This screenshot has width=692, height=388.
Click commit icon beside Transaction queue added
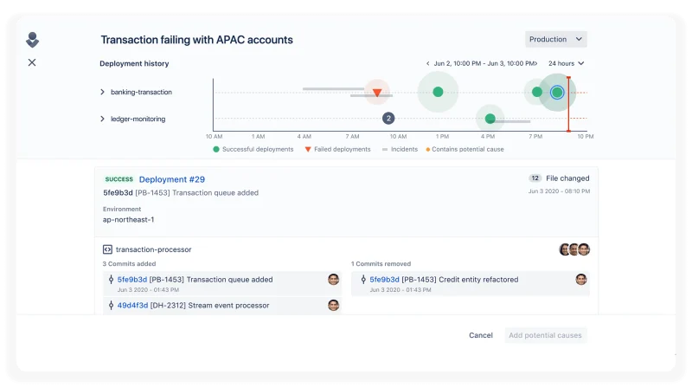(x=111, y=279)
